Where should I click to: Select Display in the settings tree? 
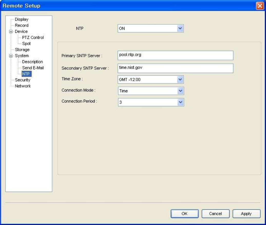pyautogui.click(x=22, y=19)
